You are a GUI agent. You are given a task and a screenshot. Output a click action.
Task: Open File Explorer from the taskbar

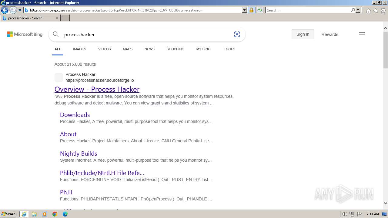pos(34,214)
